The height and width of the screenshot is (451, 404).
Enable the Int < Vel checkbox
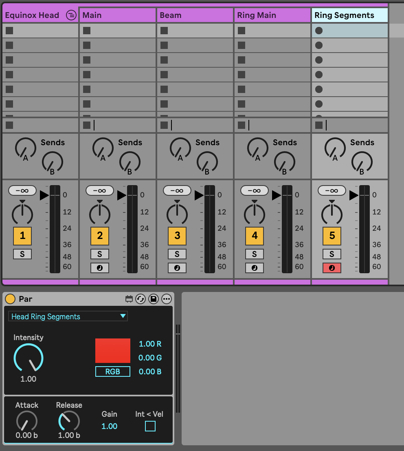click(150, 426)
